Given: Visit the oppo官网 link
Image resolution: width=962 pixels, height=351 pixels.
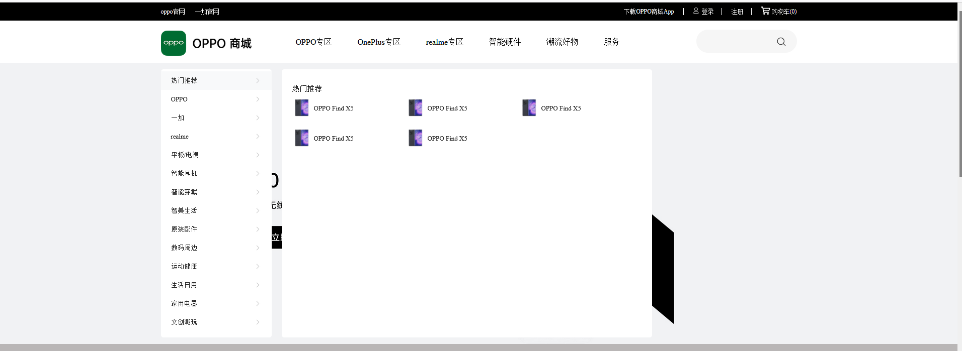Looking at the screenshot, I should click(173, 12).
